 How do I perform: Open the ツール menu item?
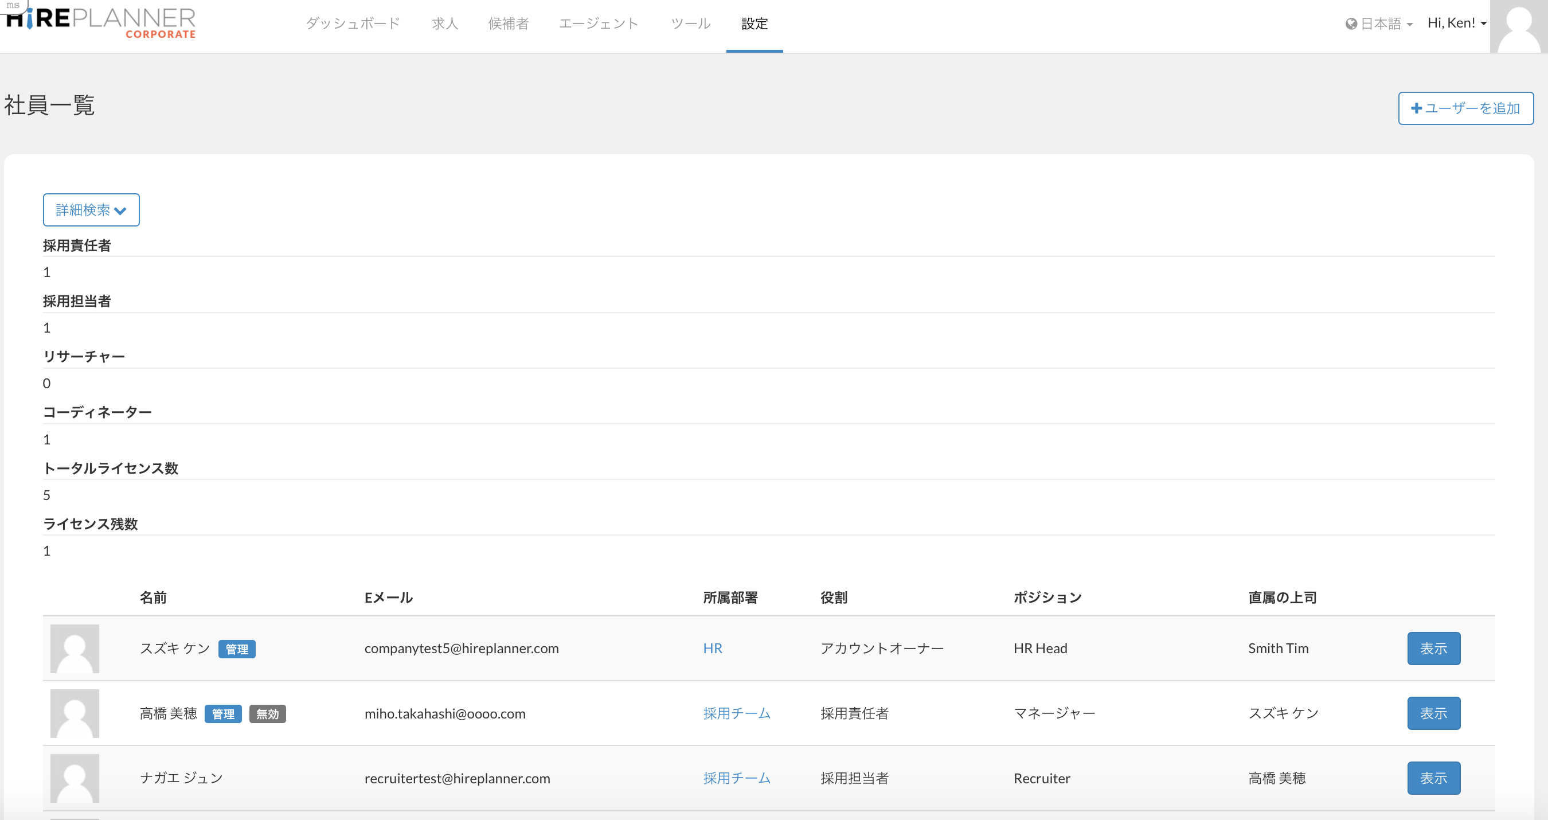pos(690,24)
